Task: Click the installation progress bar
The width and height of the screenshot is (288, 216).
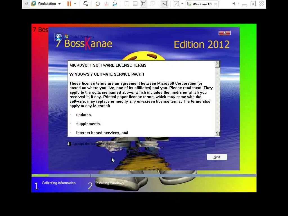Action: (144, 175)
